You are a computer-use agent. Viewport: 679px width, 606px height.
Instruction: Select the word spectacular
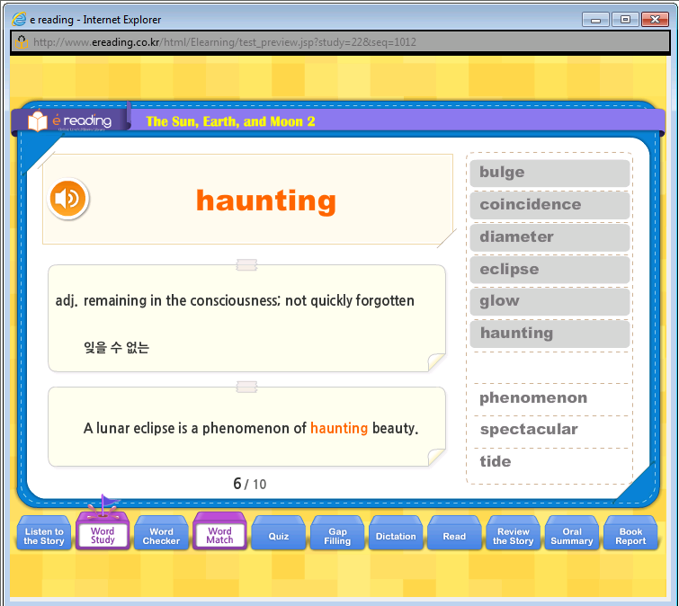(x=529, y=430)
